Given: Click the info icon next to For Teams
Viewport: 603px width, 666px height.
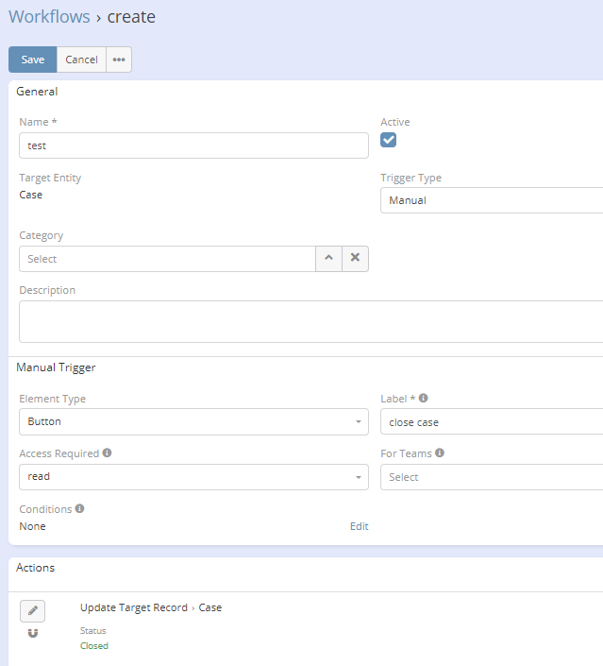Looking at the screenshot, I should pyautogui.click(x=440, y=453).
